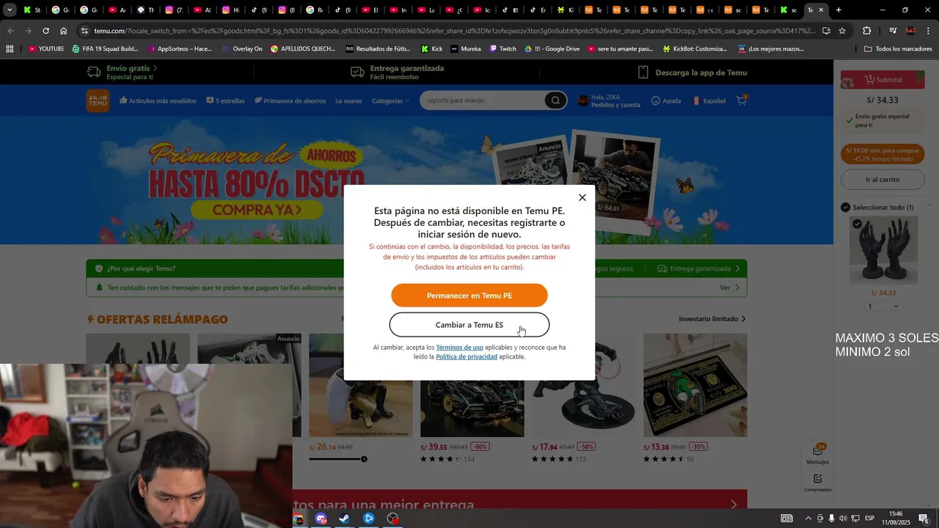Open the tab search dropdown arrow
939x528 pixels.
pos(10,10)
